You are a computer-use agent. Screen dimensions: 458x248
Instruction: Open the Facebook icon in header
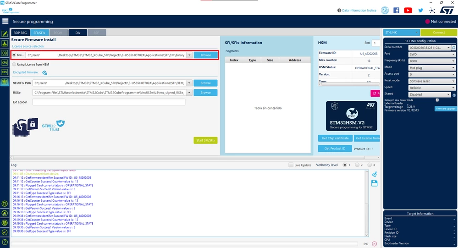pos(397,11)
